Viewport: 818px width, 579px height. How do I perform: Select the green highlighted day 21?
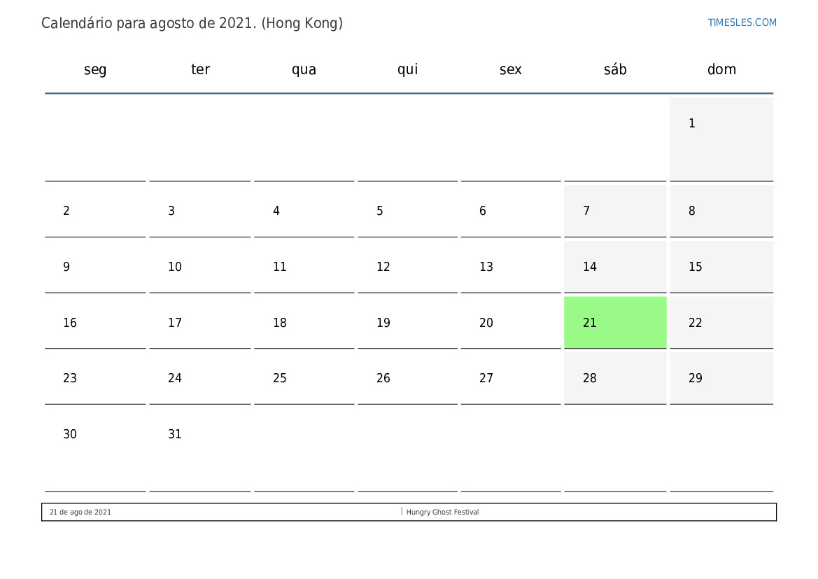pos(615,323)
